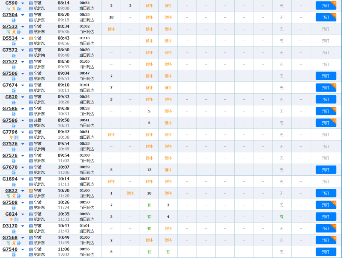Viewport: 342px width, 258px height.
Task: Click the 复 tag under train G822
Action: (14, 196)
